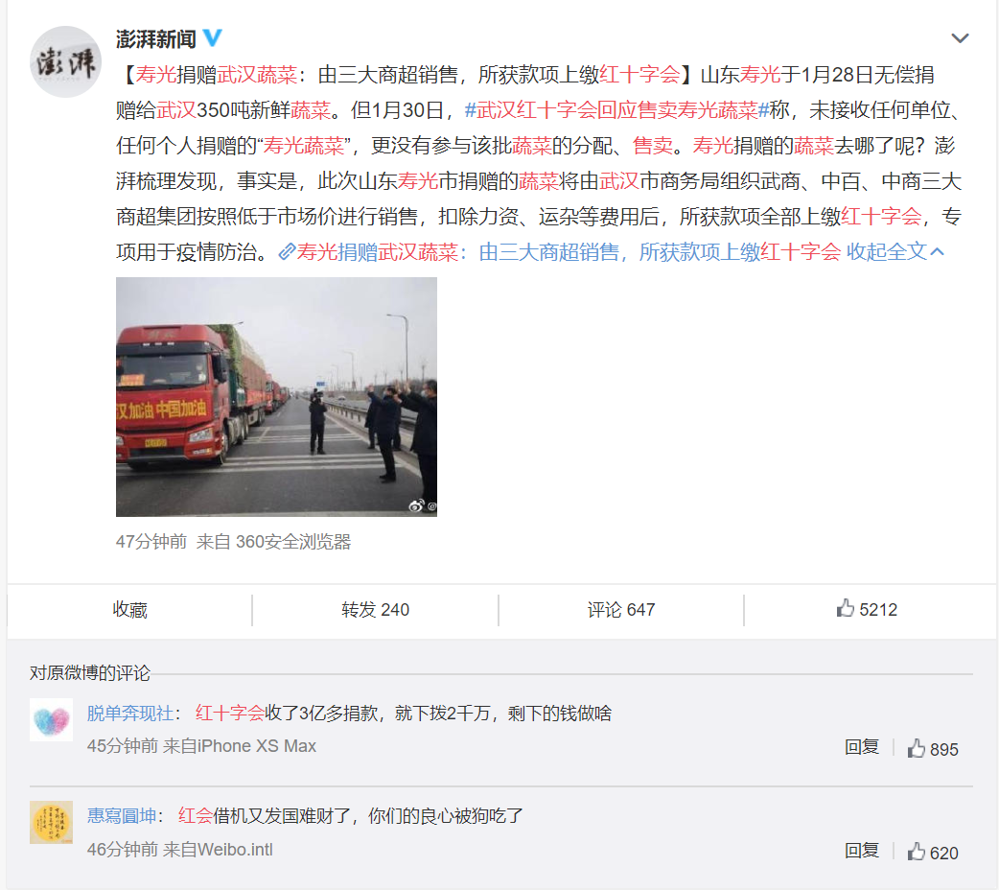Image resolution: width=999 pixels, height=890 pixels.
Task: Click the yellow avatar of 惠寫圓坤
Action: [51, 823]
